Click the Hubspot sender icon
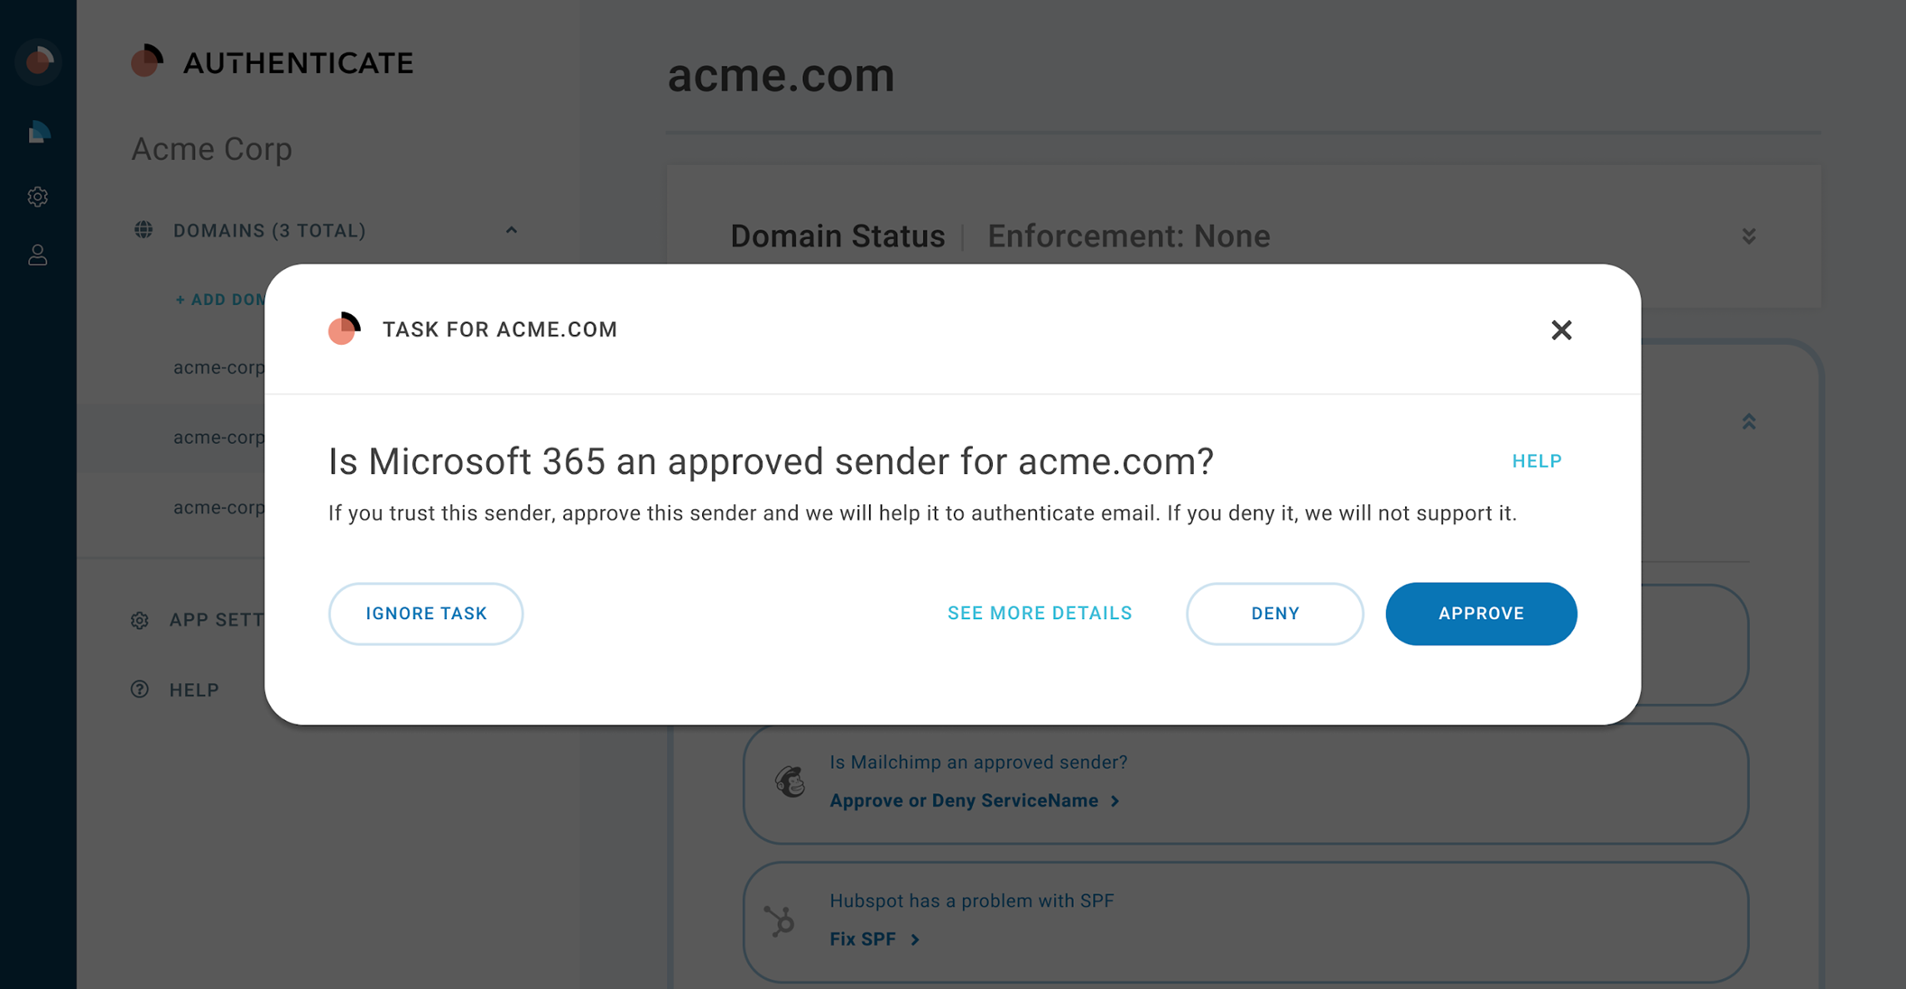 point(781,921)
